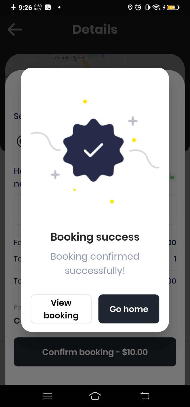Click Confirm booking - $10.00 button
Image resolution: width=190 pixels, height=407 pixels.
click(x=95, y=352)
